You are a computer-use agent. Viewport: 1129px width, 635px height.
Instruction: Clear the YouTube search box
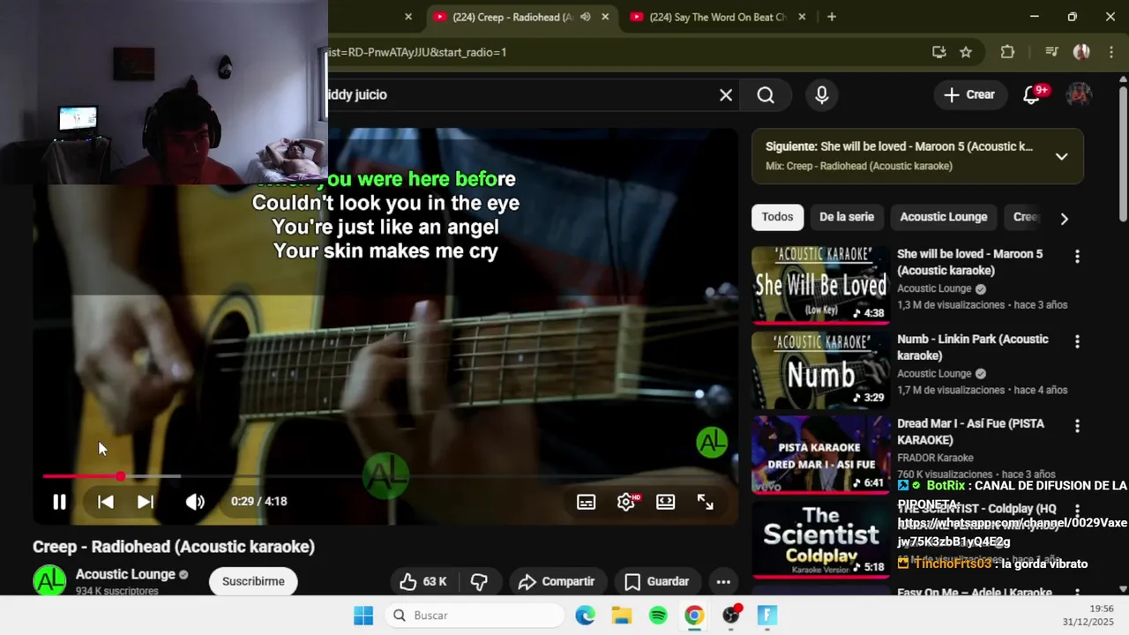coord(726,95)
